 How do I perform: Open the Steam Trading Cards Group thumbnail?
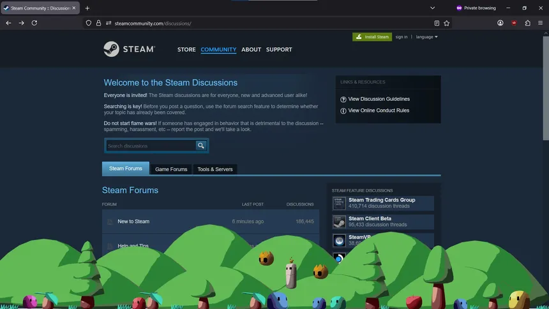339,203
